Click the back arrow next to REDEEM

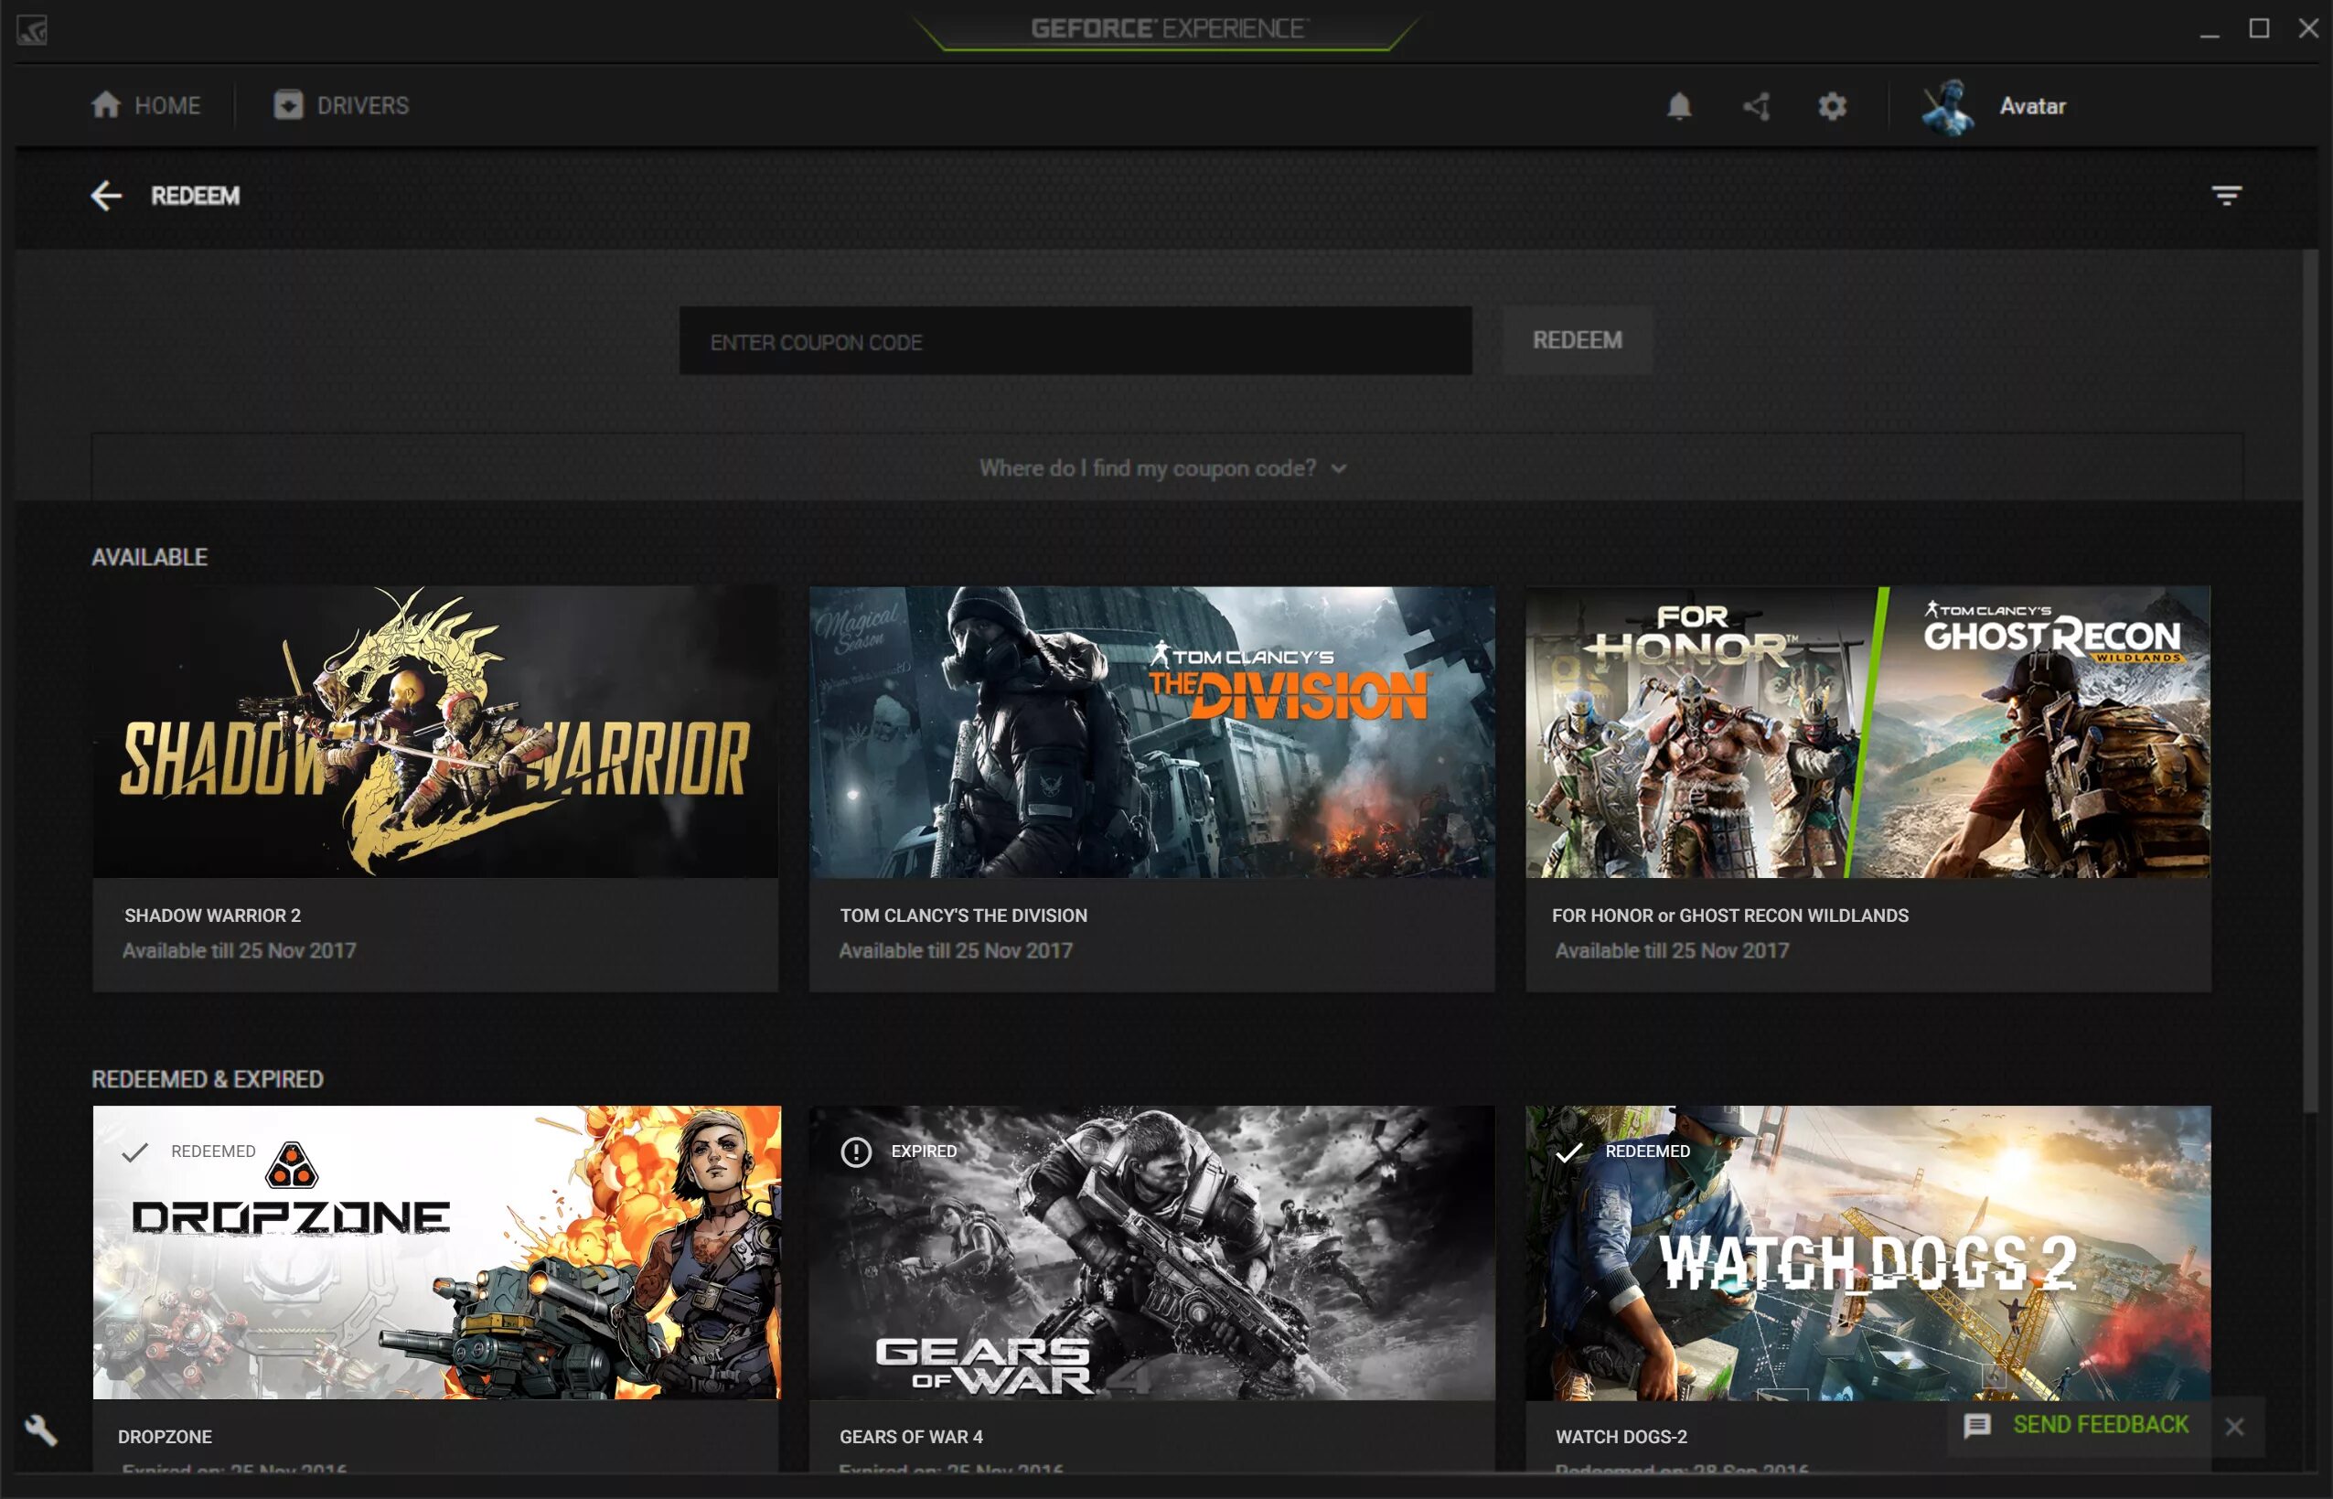tap(106, 196)
